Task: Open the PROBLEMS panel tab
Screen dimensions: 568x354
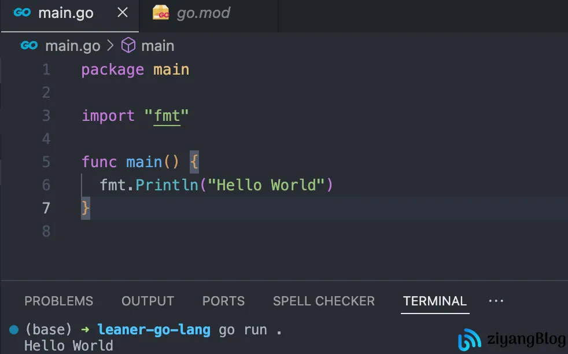Action: (58, 301)
